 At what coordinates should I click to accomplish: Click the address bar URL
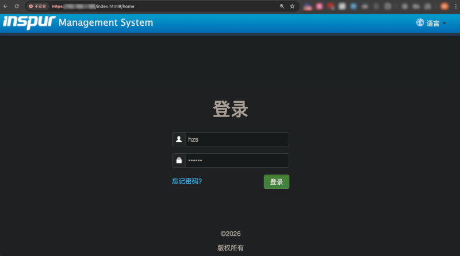coord(93,6)
